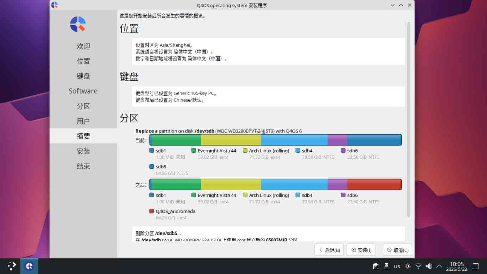Click the sdb4 legend swatch under 之后
Viewport: 487px width, 274px height.
click(298, 195)
